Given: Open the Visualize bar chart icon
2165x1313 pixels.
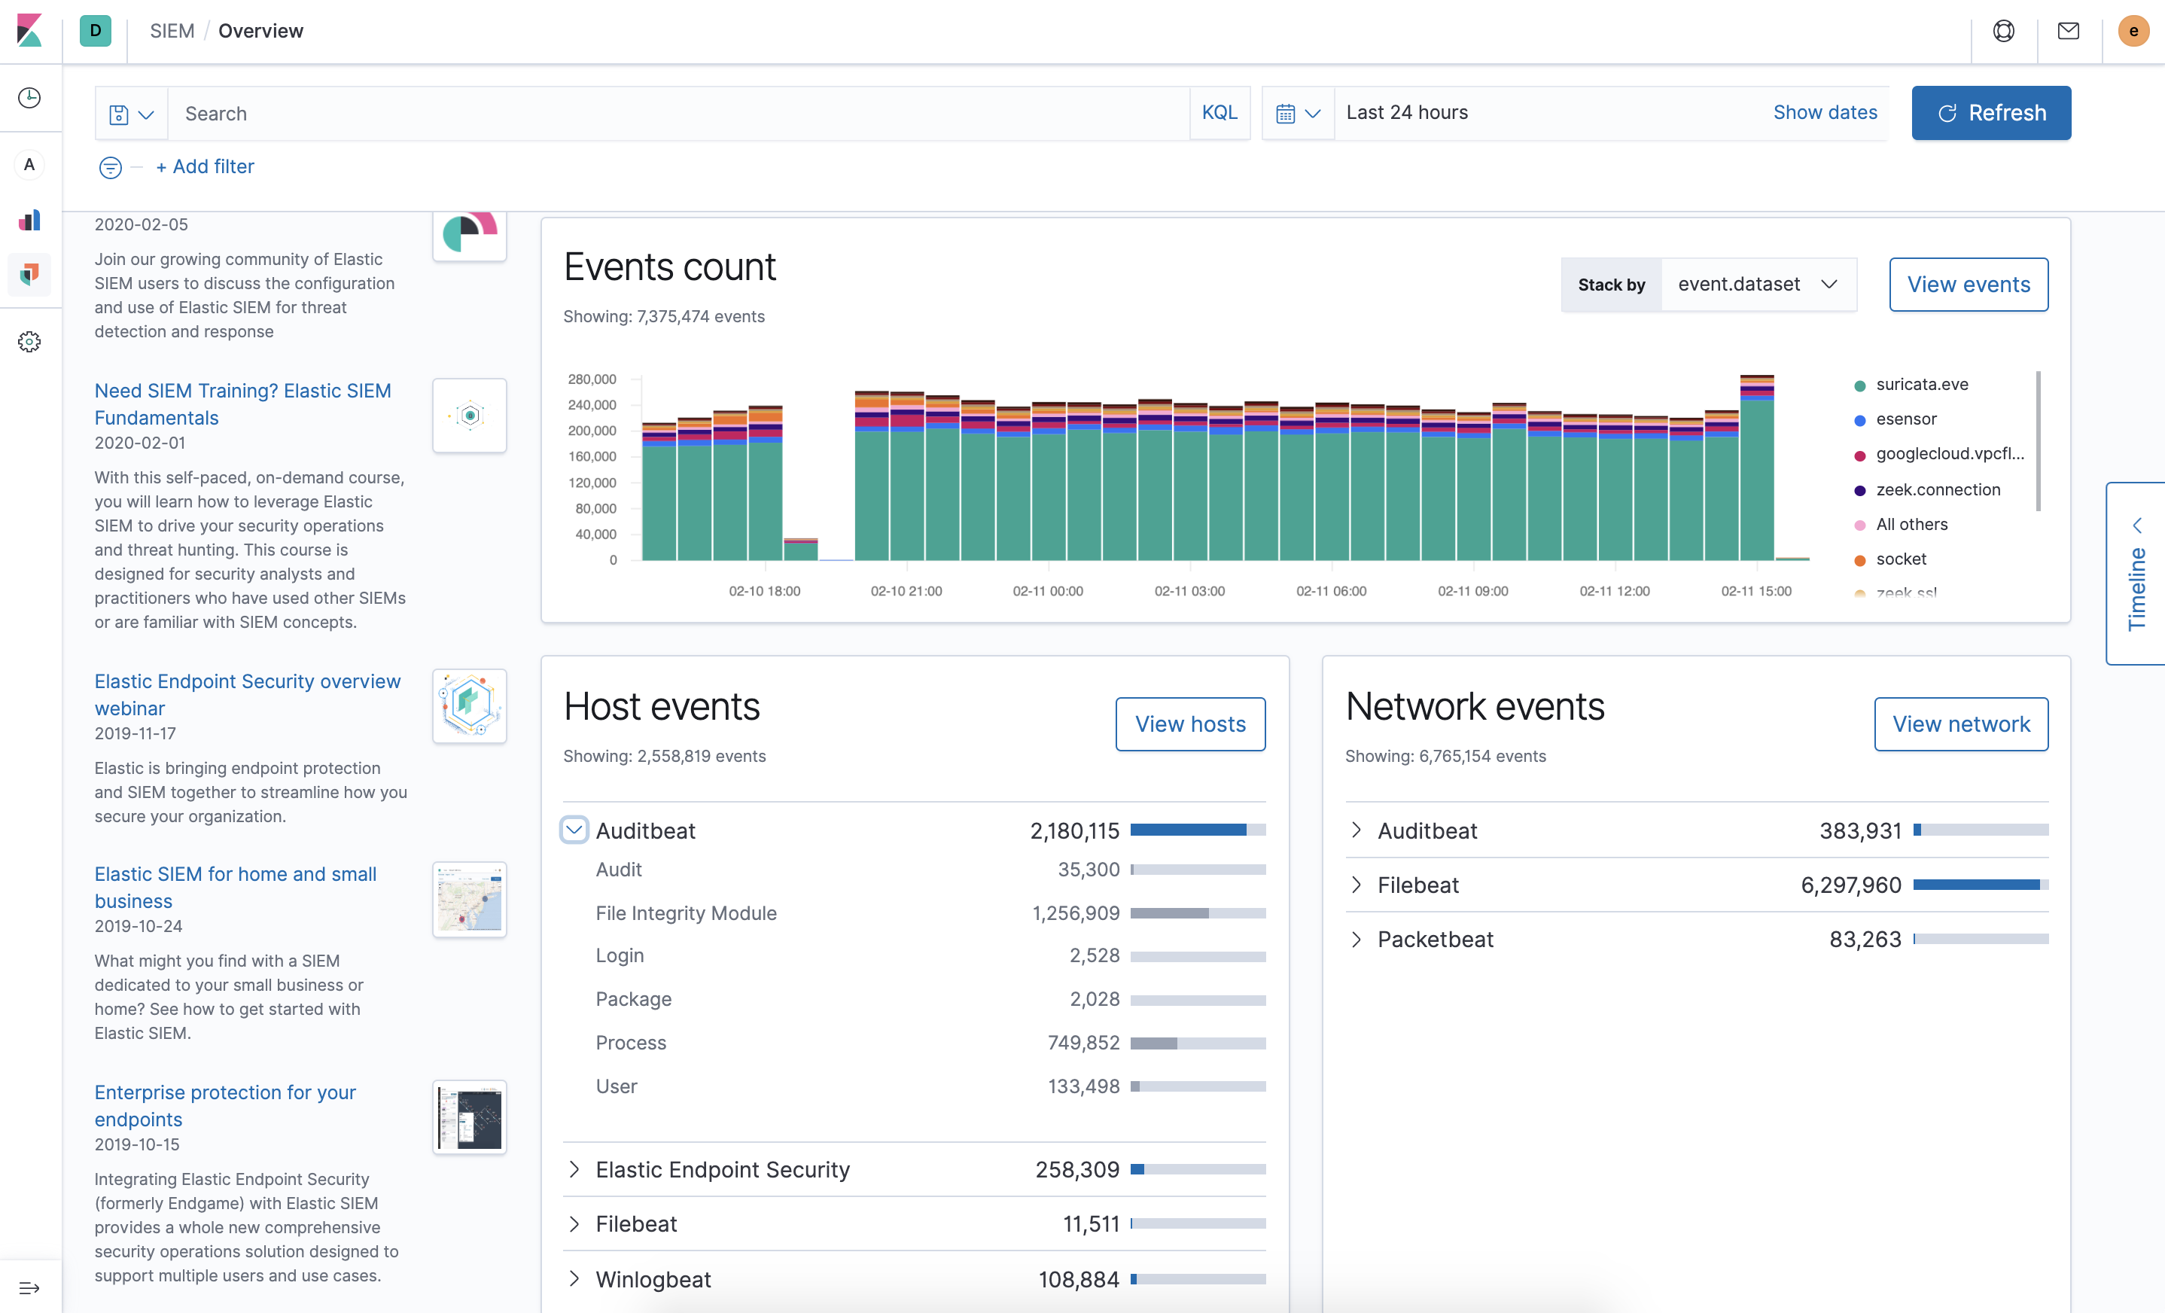Looking at the screenshot, I should (x=30, y=220).
